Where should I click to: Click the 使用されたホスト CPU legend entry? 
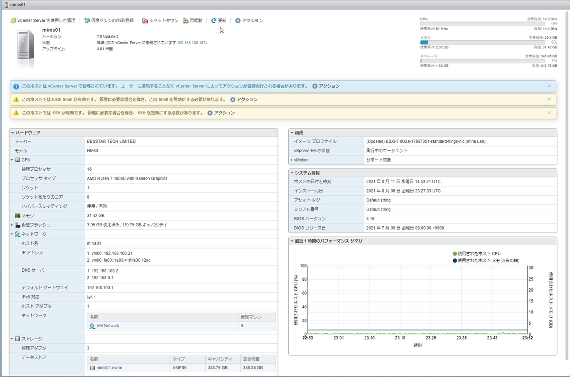[476, 254]
